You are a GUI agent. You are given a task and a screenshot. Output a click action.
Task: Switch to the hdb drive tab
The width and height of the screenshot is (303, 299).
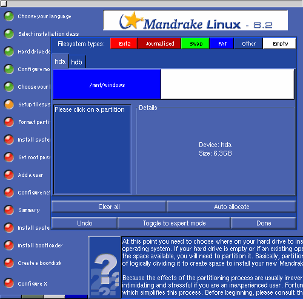pyautogui.click(x=78, y=62)
